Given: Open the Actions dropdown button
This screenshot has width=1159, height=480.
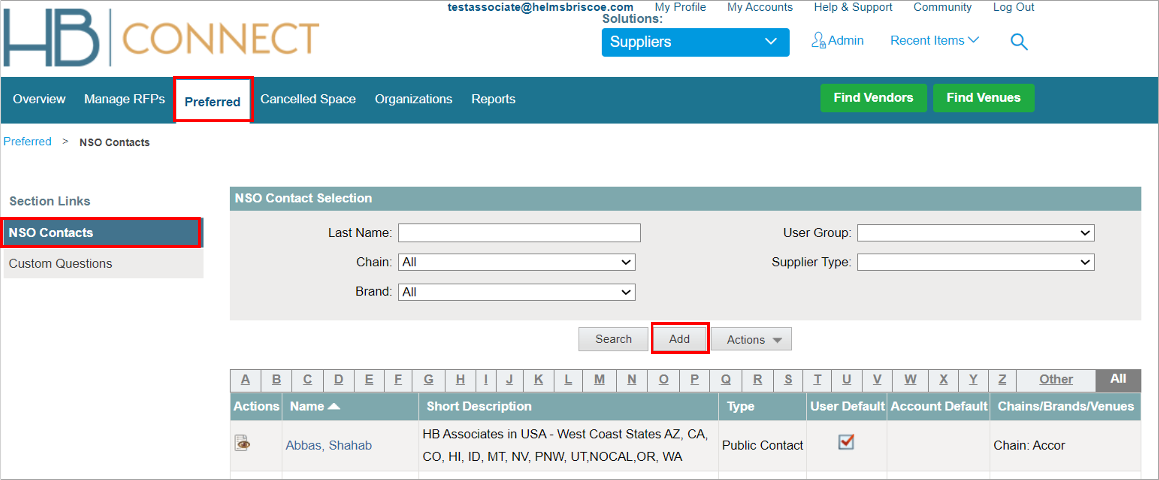Looking at the screenshot, I should click(x=751, y=339).
